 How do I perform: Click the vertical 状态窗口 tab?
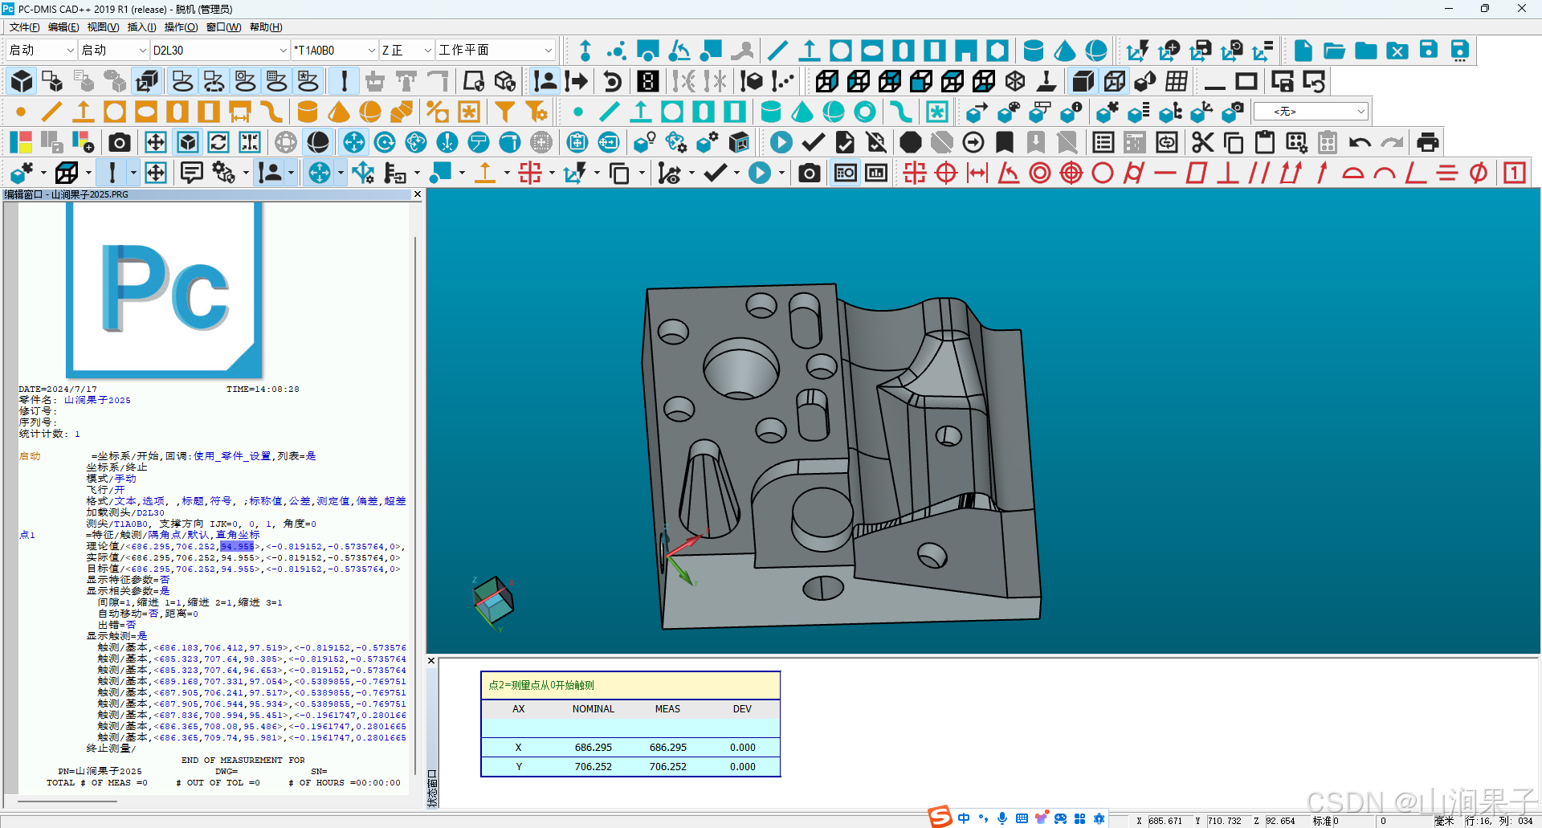432,788
